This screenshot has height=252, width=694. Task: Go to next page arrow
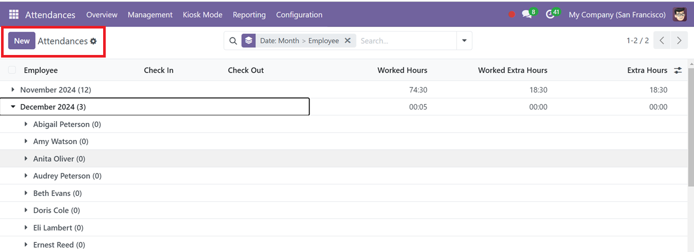[x=679, y=40]
